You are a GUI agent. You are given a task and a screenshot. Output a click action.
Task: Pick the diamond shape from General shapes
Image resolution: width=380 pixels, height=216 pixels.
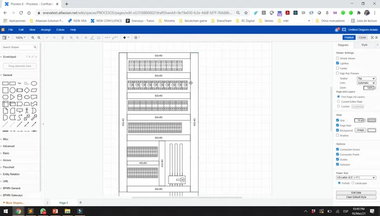click(27, 90)
